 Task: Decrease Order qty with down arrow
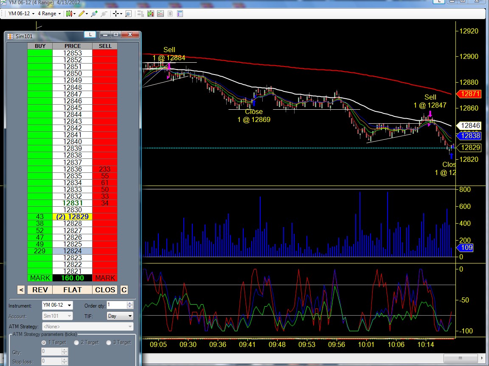pos(130,307)
